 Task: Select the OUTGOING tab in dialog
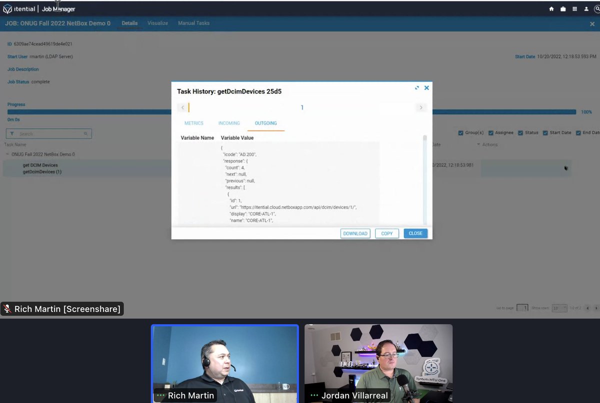click(265, 123)
